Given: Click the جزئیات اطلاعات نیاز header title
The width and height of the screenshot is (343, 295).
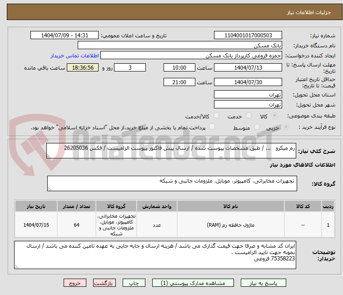Looking at the screenshot, I should [x=308, y=12].
